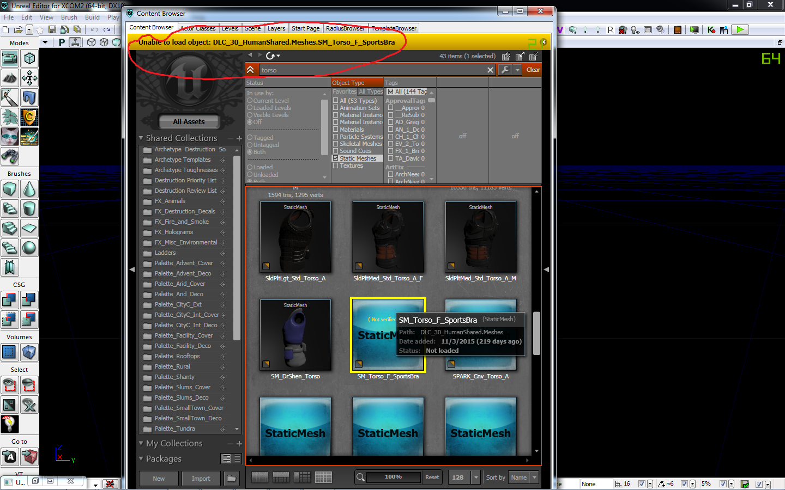Image resolution: width=785 pixels, height=490 pixels.
Task: Select the Camera mode icon
Action: [10, 58]
